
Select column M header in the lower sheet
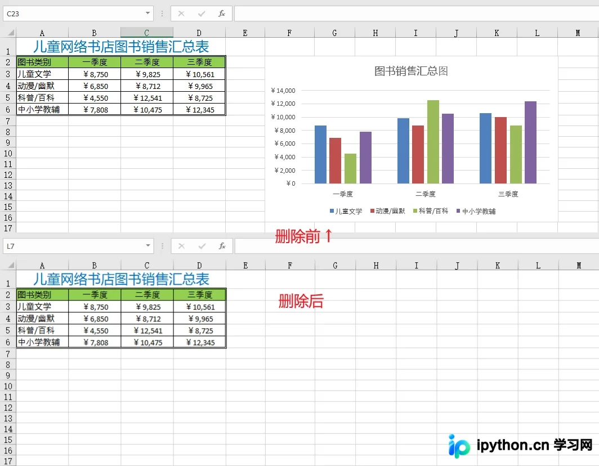pyautogui.click(x=578, y=266)
